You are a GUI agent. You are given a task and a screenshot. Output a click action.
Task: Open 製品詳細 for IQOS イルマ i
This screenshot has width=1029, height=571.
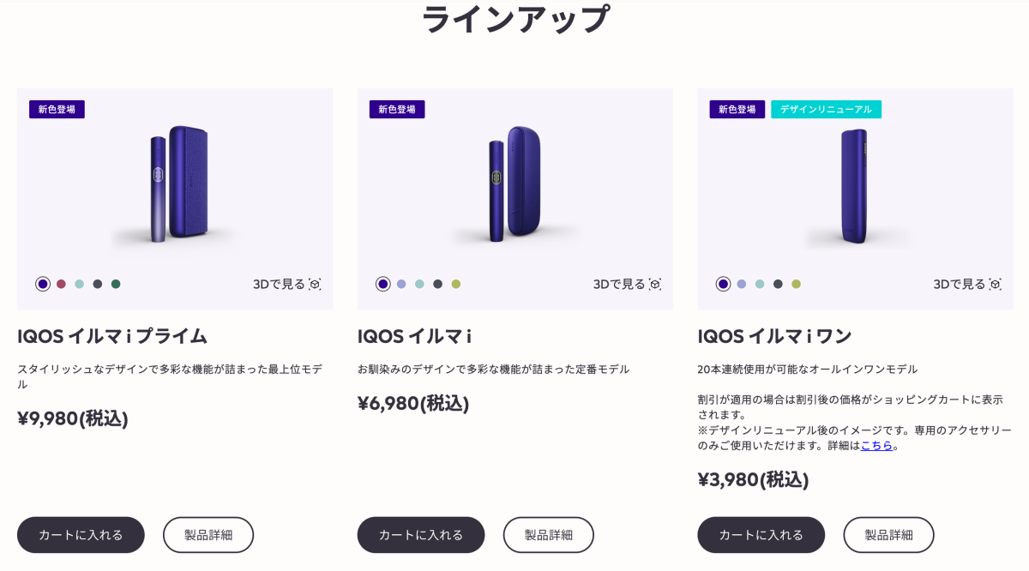pyautogui.click(x=548, y=534)
